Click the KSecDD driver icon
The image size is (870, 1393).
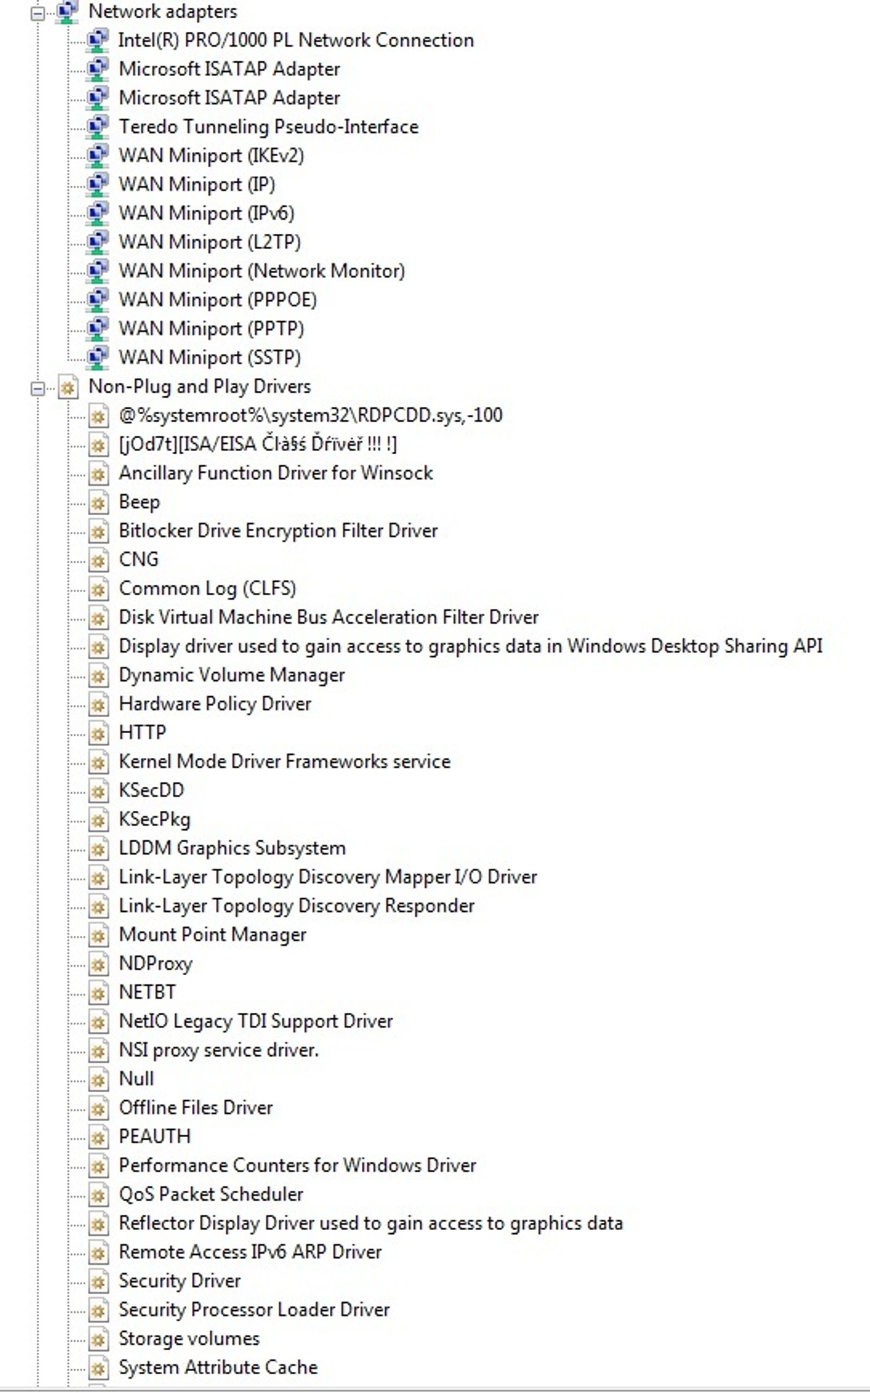coord(98,790)
